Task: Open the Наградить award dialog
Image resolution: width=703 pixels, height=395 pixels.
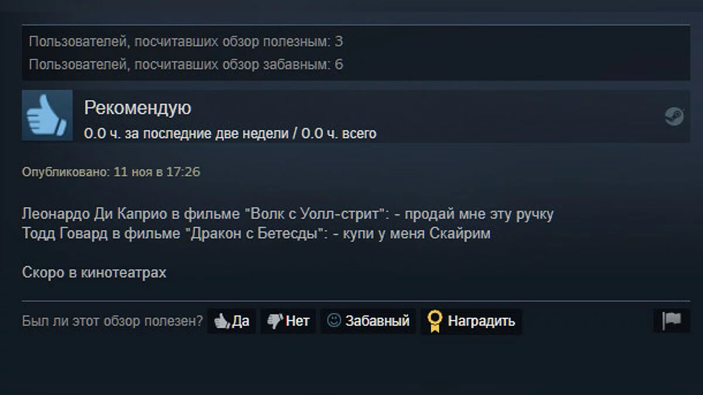Action: click(x=472, y=321)
